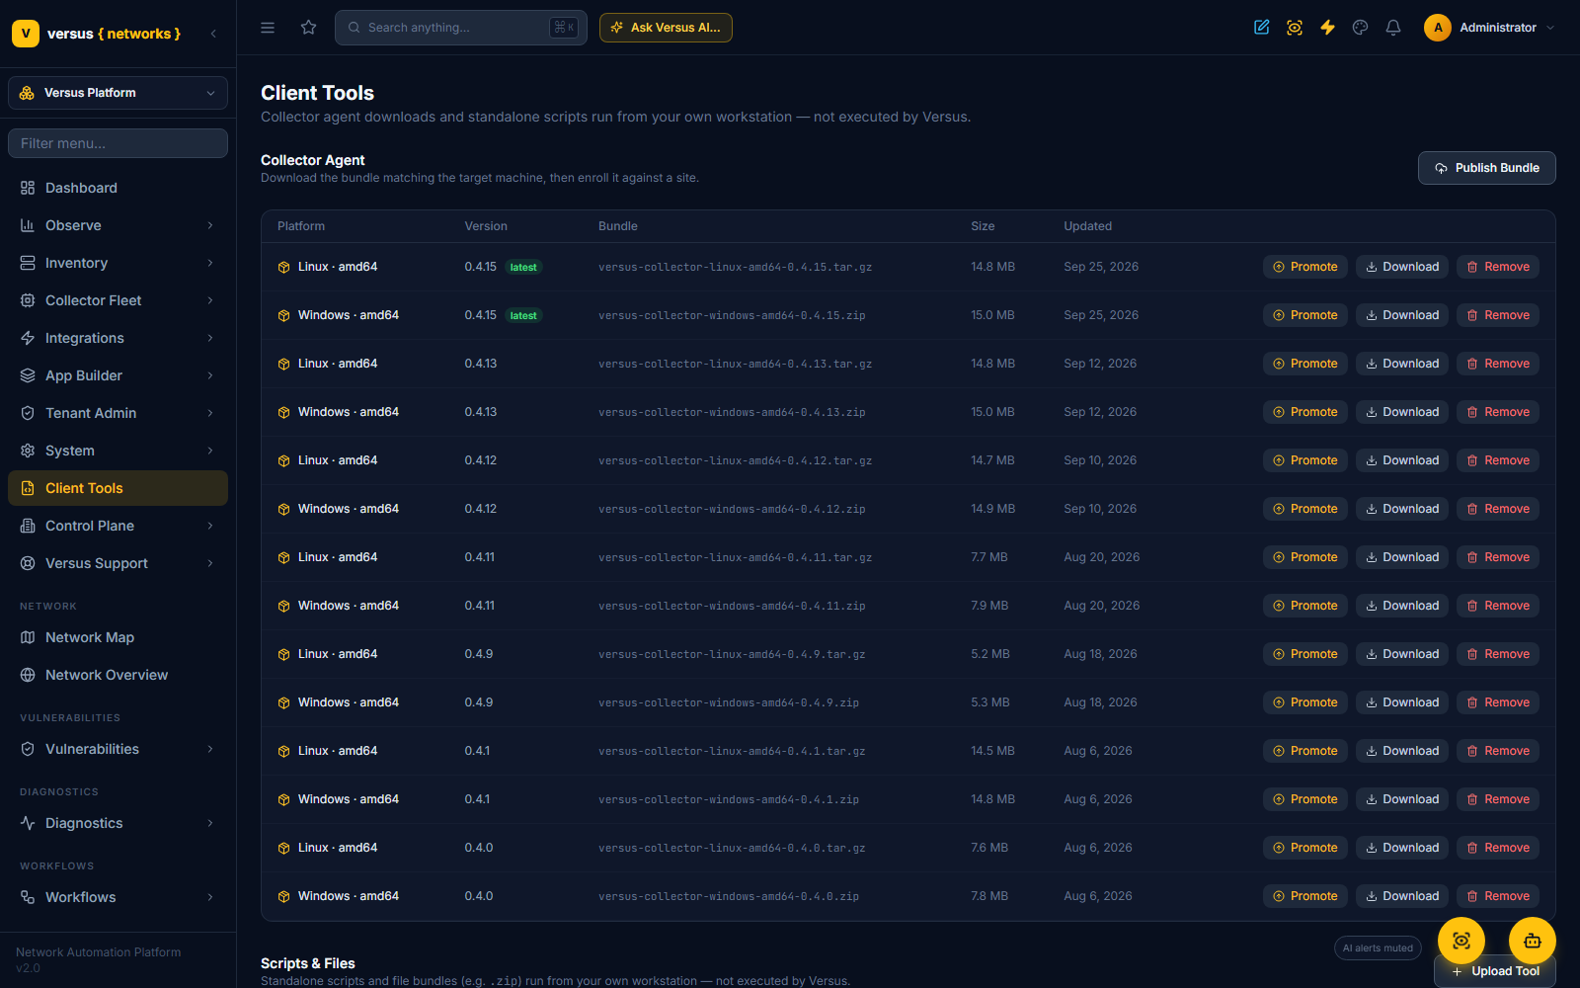The height and width of the screenshot is (988, 1580).
Task: Open the edit note icon in header
Action: 1261,28
